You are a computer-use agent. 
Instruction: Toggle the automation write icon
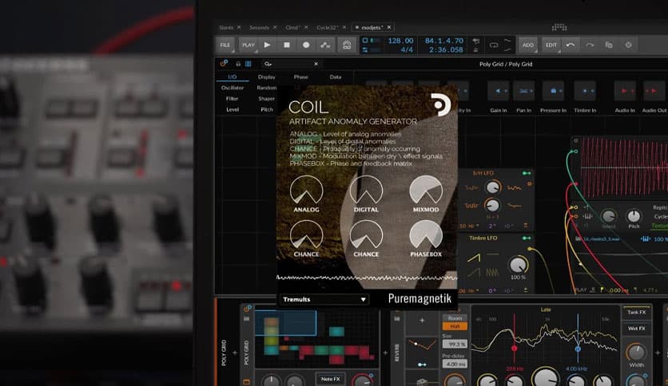click(325, 45)
